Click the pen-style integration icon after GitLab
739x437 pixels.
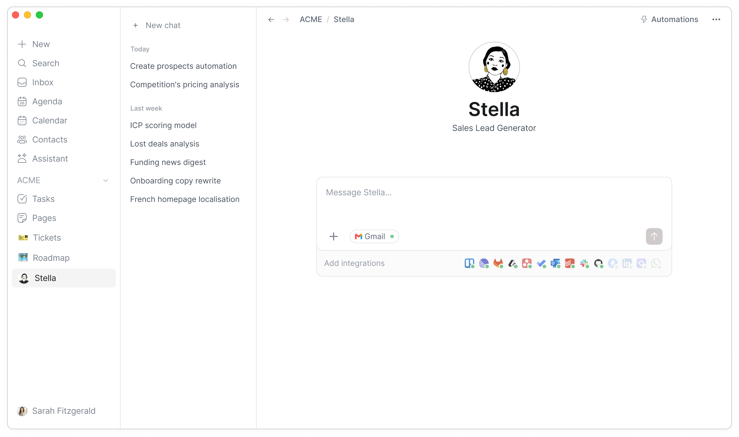[x=512, y=263]
